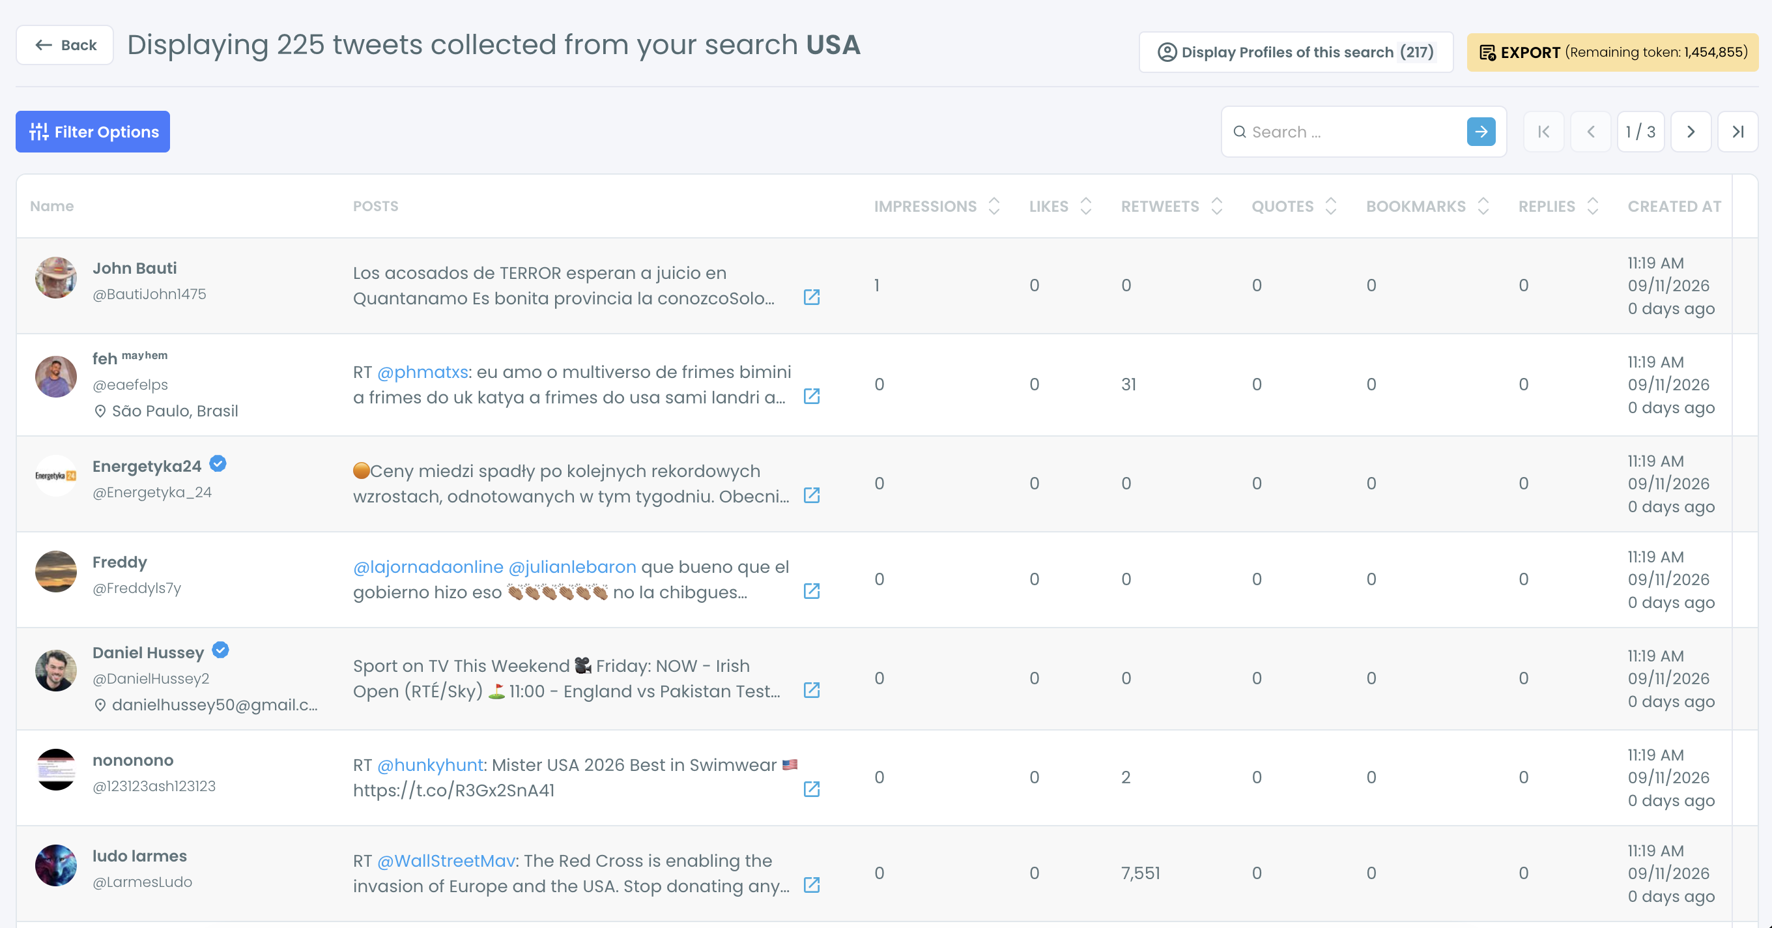Open @hunkyhunt mention link
1772x928 pixels.
tap(430, 765)
